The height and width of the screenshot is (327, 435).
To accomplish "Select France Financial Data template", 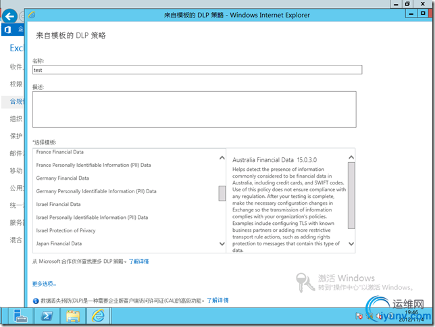I will point(59,152).
